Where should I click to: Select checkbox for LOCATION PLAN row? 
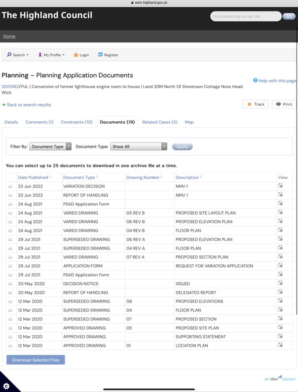click(x=10, y=346)
